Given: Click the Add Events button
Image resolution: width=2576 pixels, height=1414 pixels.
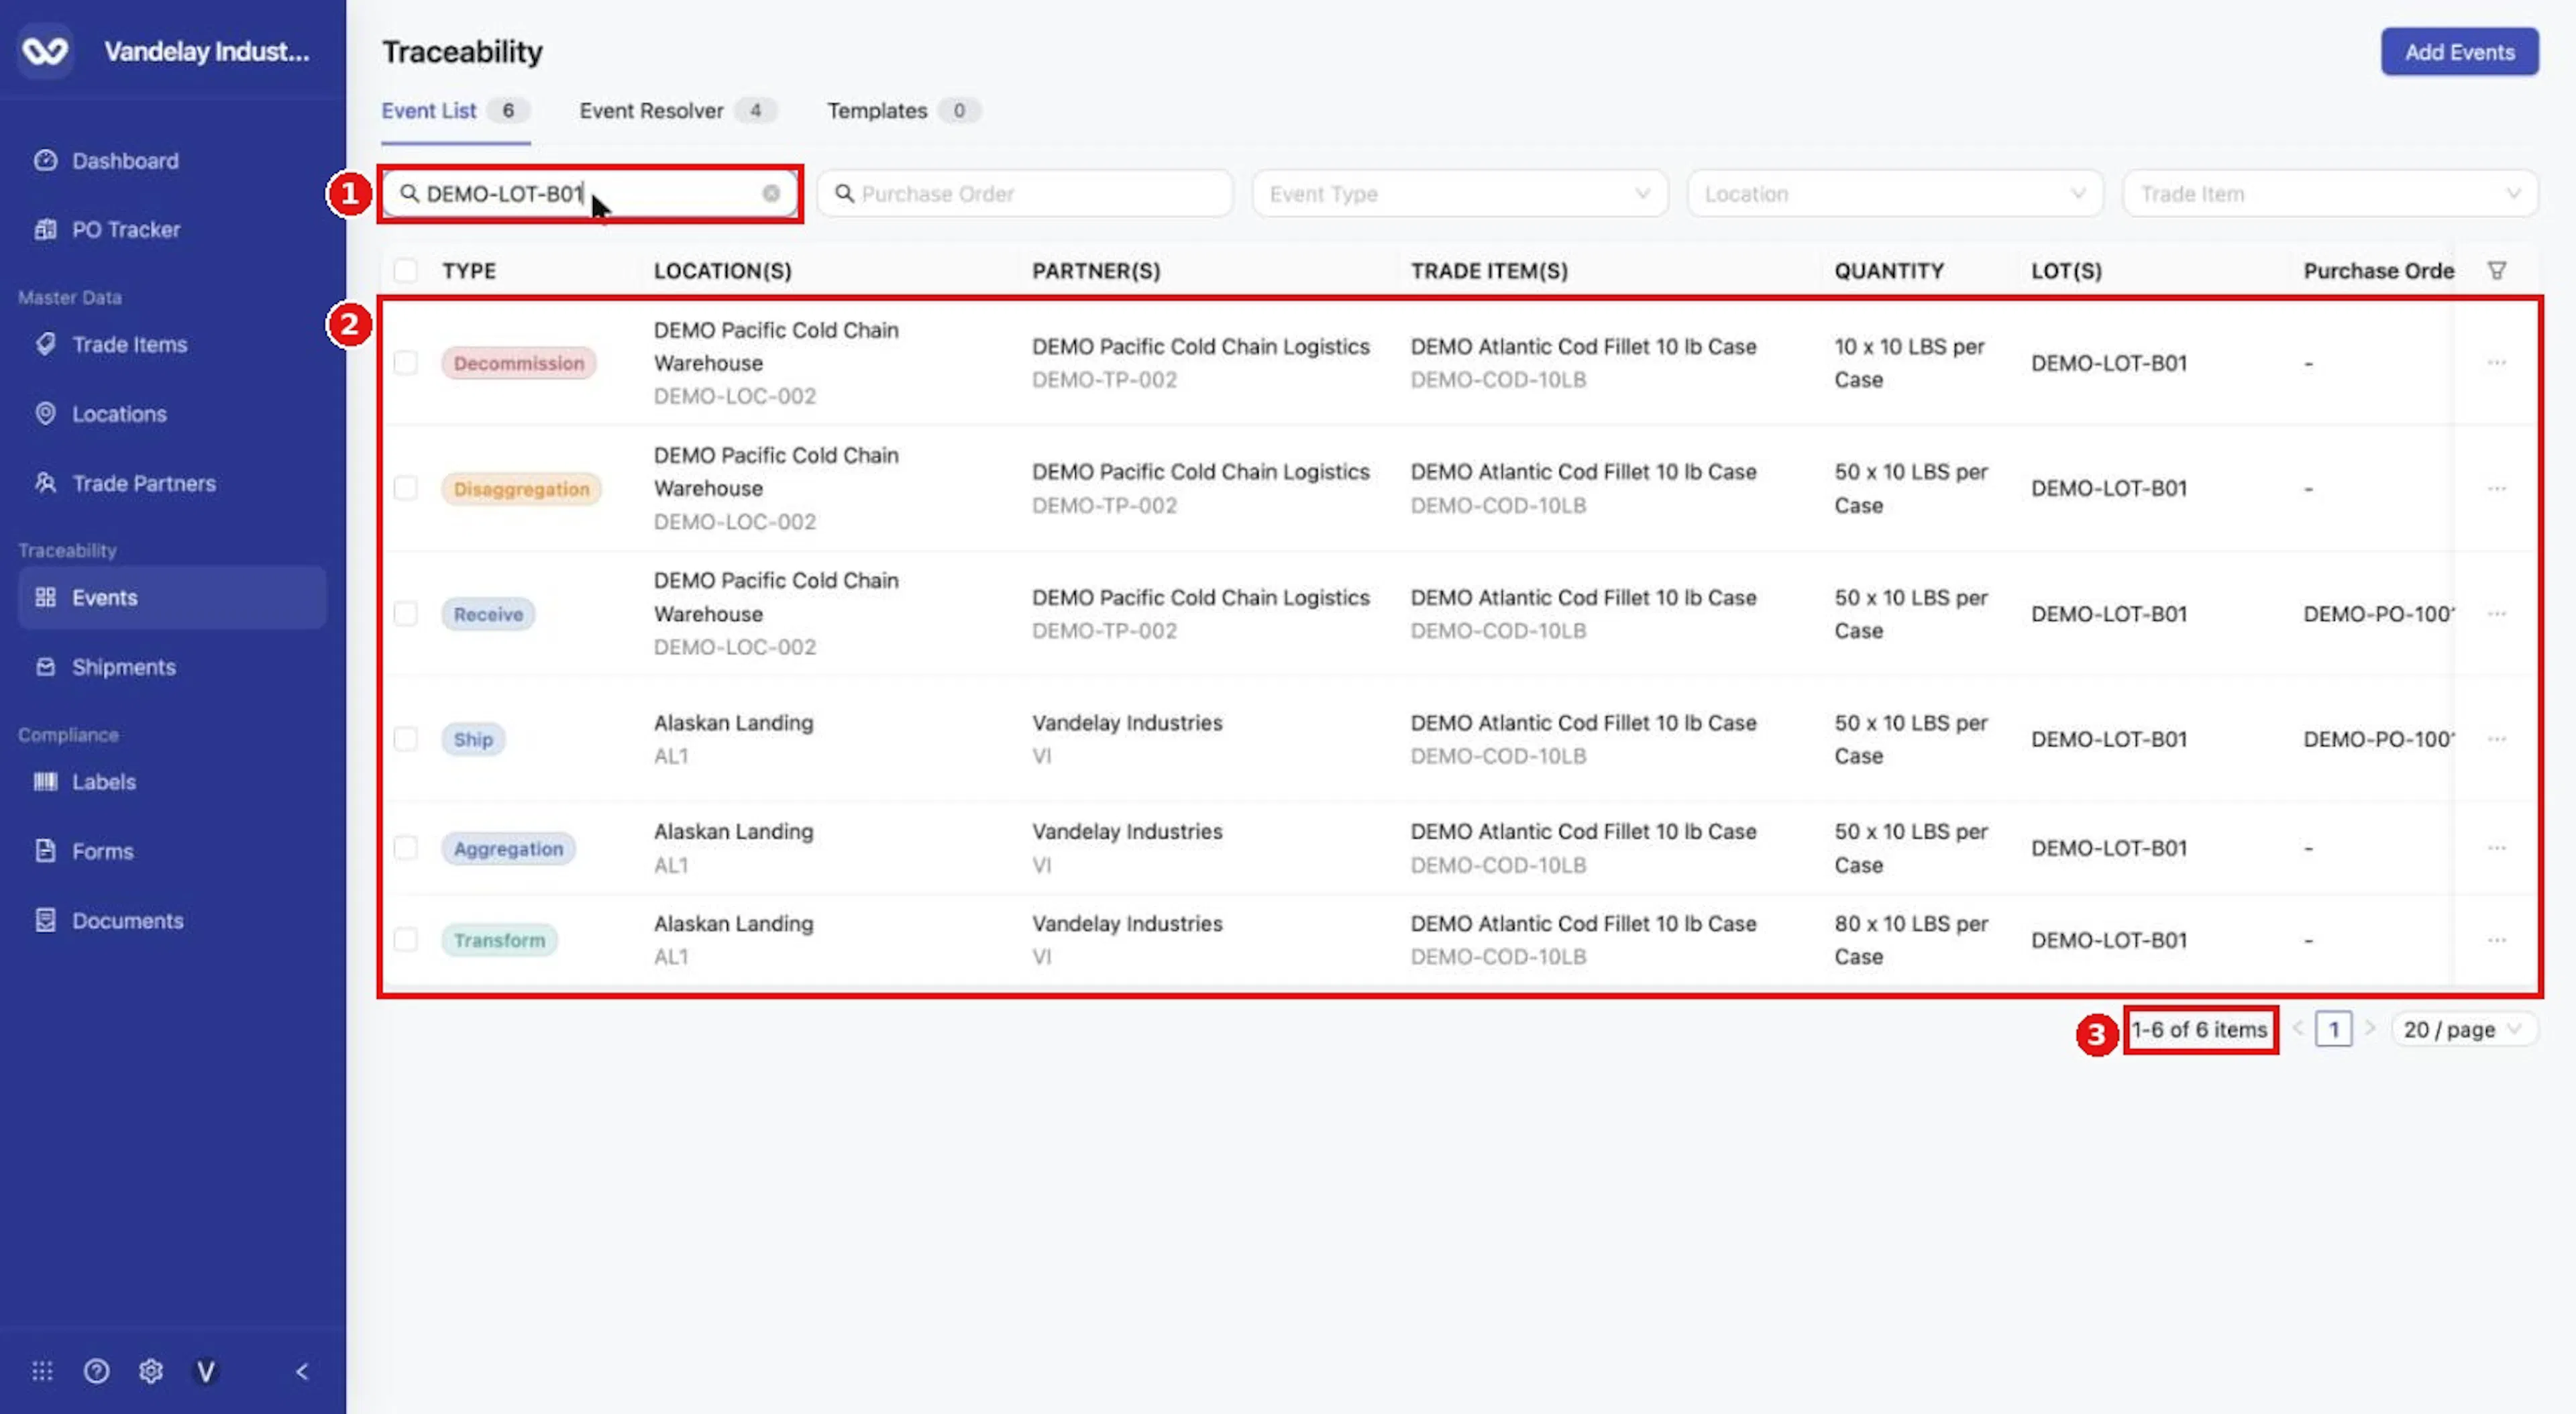Looking at the screenshot, I should pyautogui.click(x=2459, y=52).
